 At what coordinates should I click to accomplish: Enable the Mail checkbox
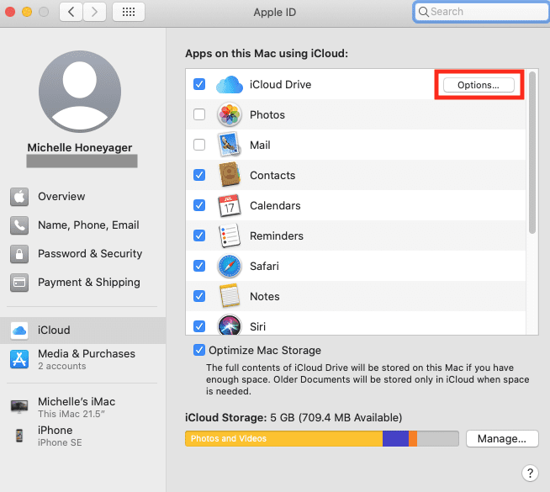click(199, 145)
